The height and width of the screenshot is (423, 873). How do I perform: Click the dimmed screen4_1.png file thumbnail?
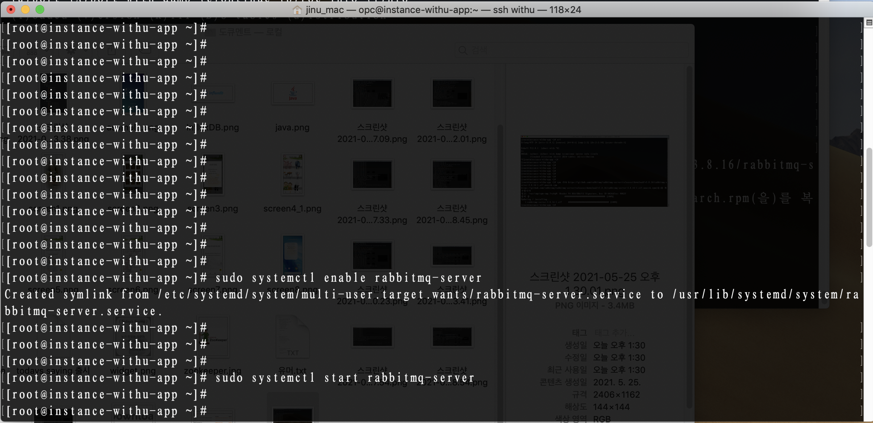pos(293,175)
